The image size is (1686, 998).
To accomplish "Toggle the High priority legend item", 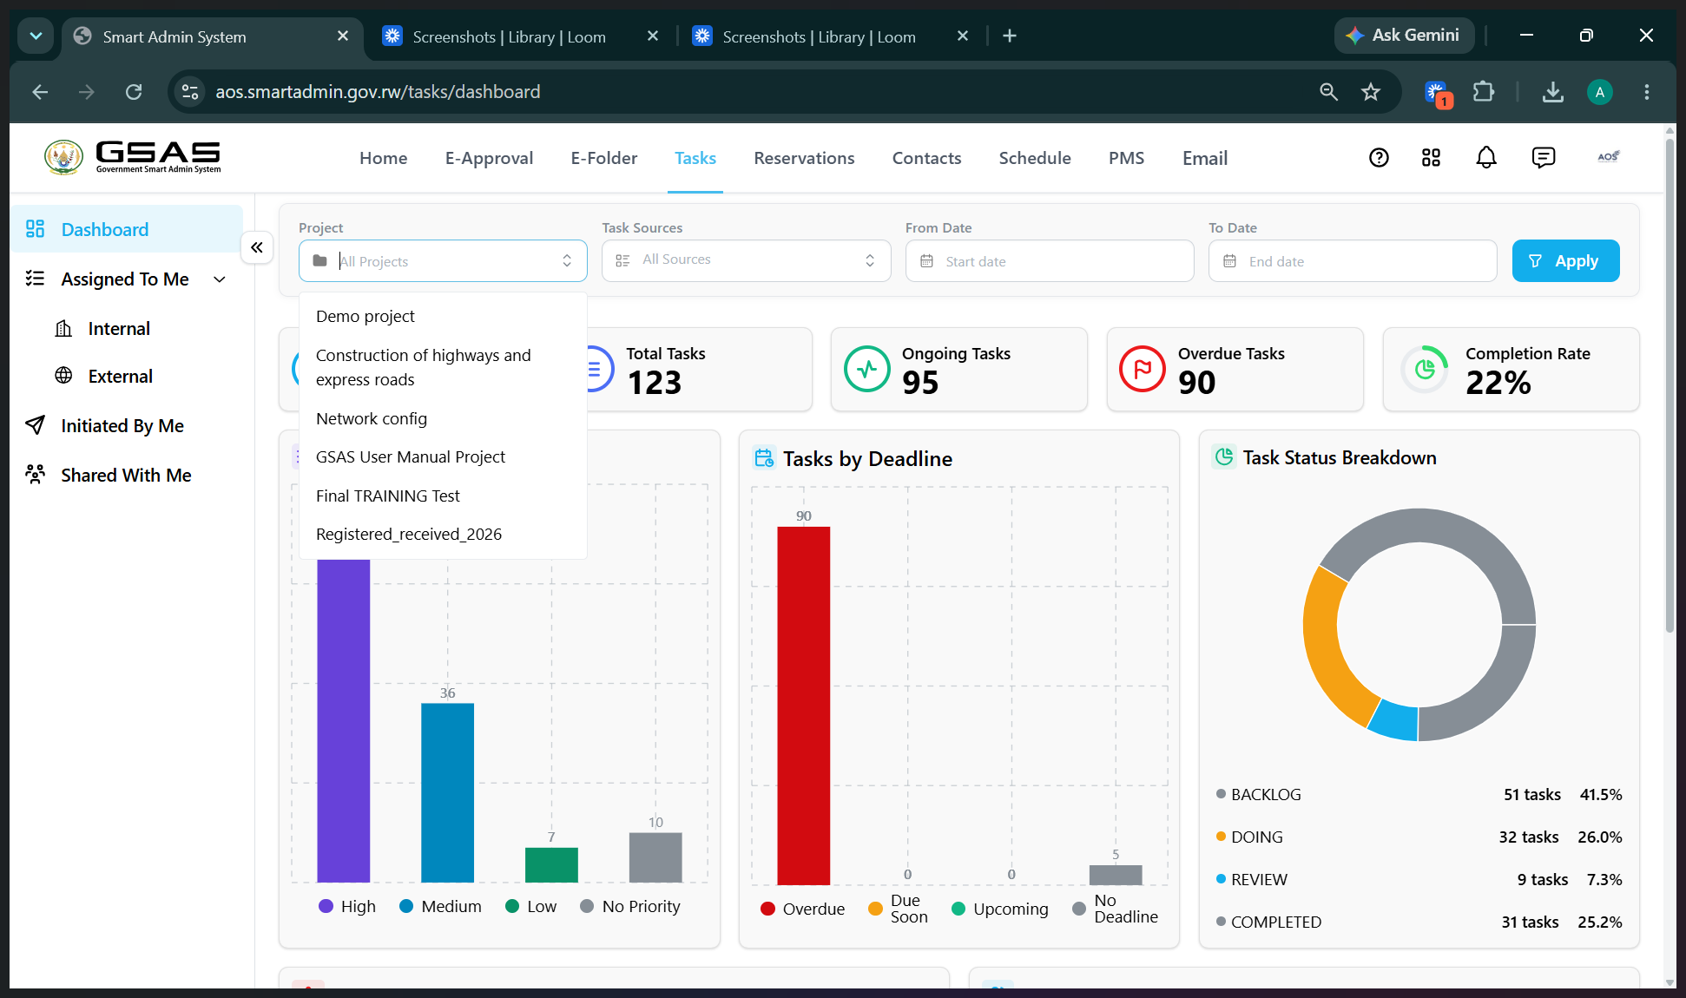I will [x=346, y=906].
